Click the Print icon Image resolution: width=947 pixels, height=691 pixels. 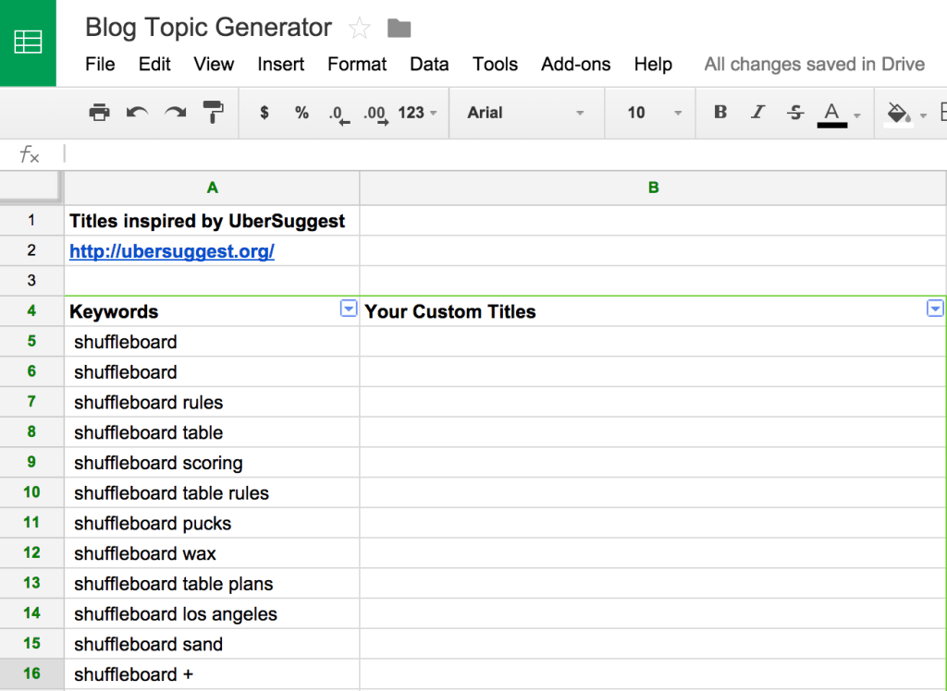tap(99, 113)
